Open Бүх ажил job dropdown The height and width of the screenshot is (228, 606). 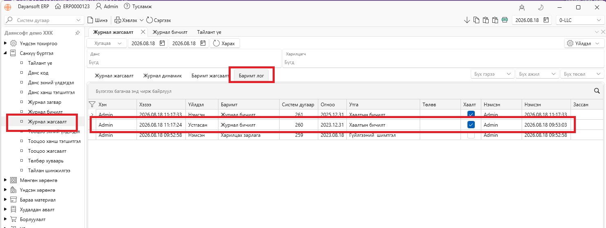[537, 74]
